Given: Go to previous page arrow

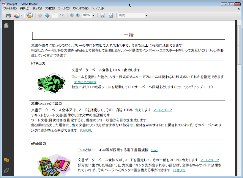Looking at the screenshot, I should click(x=40, y=15).
